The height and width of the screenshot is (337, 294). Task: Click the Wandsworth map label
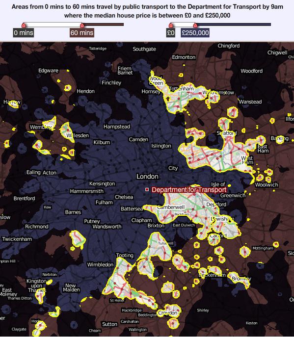click(x=107, y=227)
